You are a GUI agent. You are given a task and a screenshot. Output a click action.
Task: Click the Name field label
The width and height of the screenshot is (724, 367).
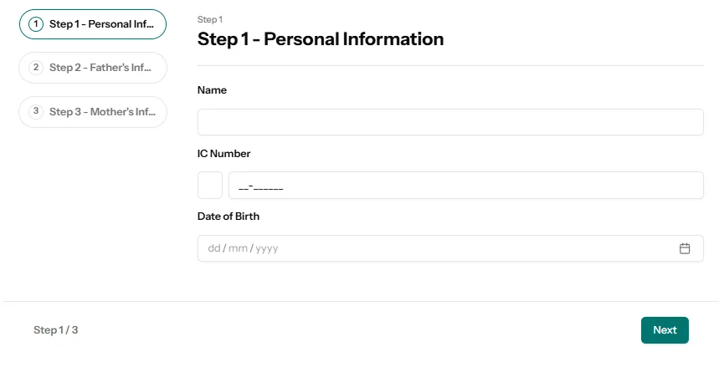tap(212, 90)
